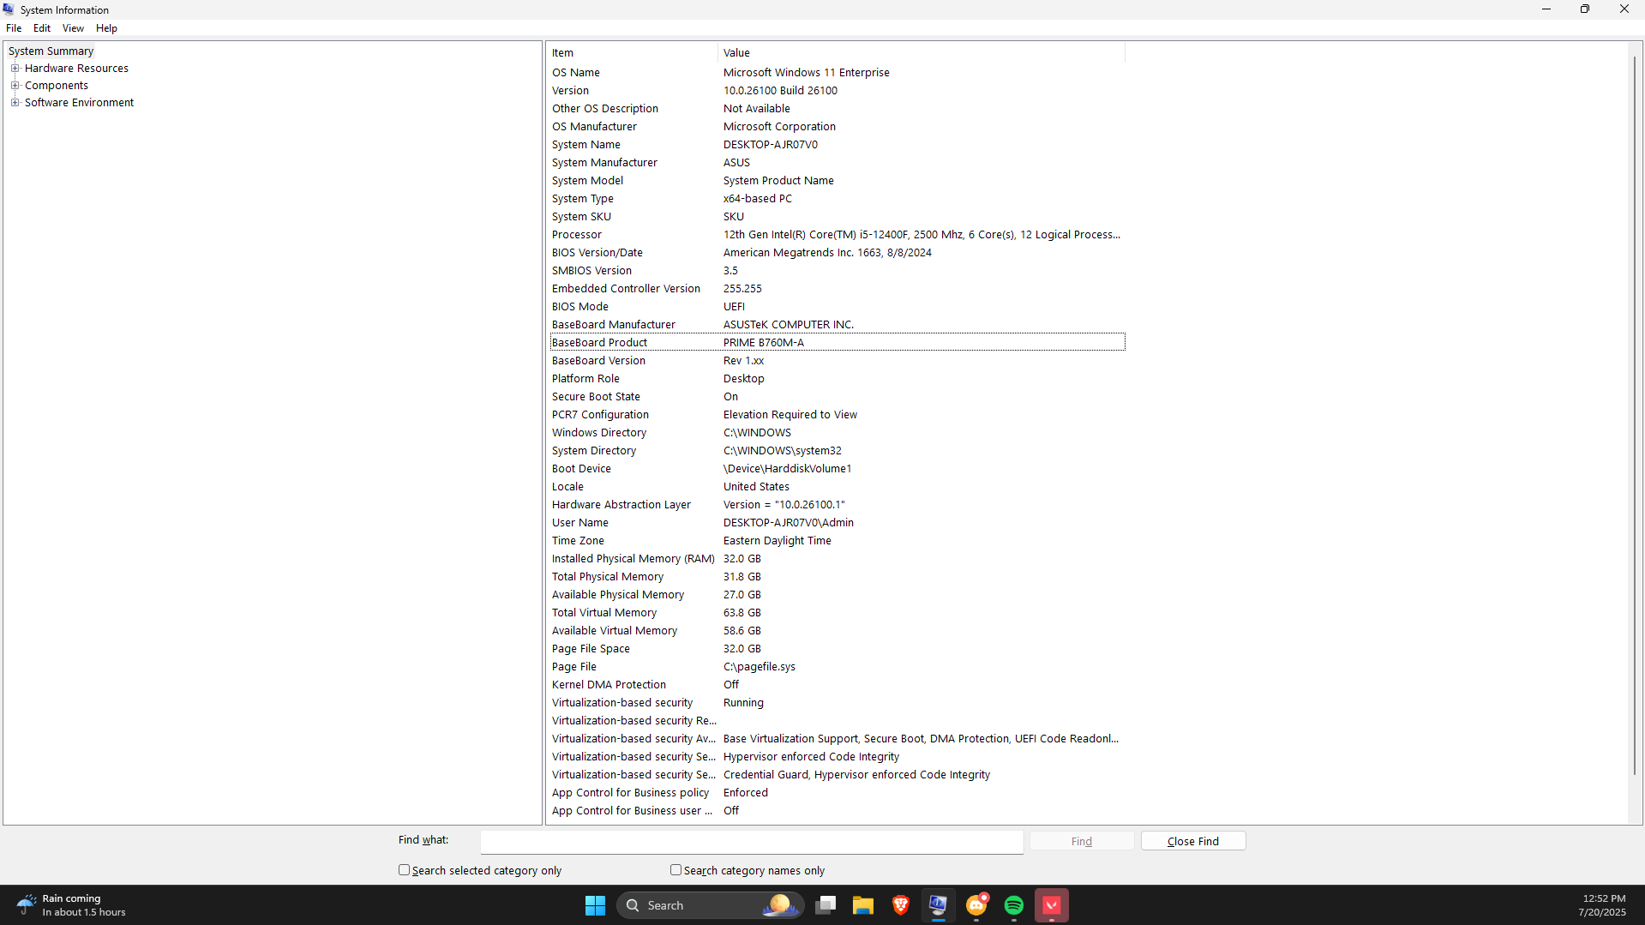
Task: Click the Find what input field
Action: pos(752,842)
